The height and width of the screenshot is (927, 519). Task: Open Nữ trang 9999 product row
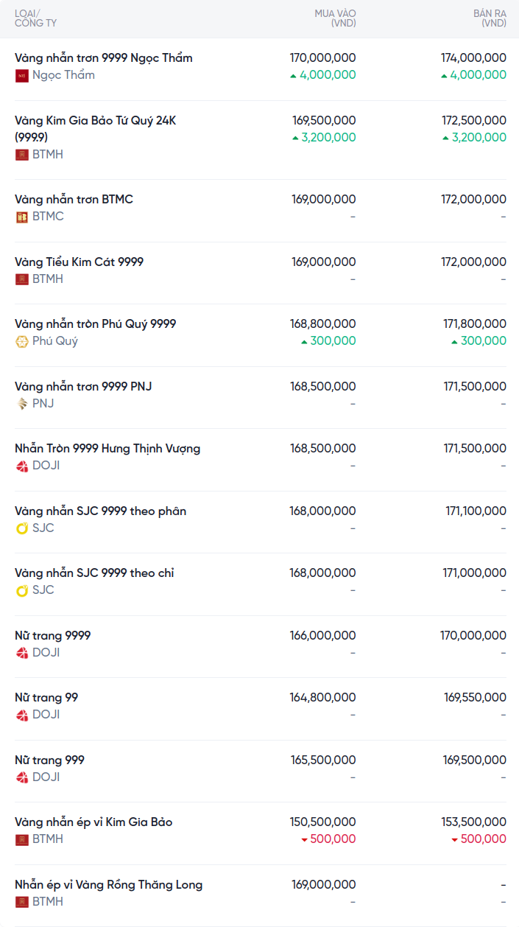point(53,636)
